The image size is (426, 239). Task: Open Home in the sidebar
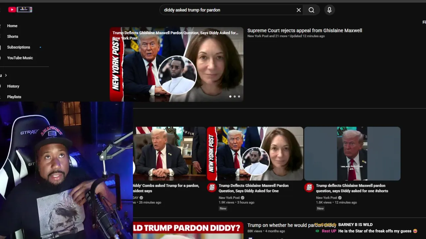pyautogui.click(x=12, y=26)
